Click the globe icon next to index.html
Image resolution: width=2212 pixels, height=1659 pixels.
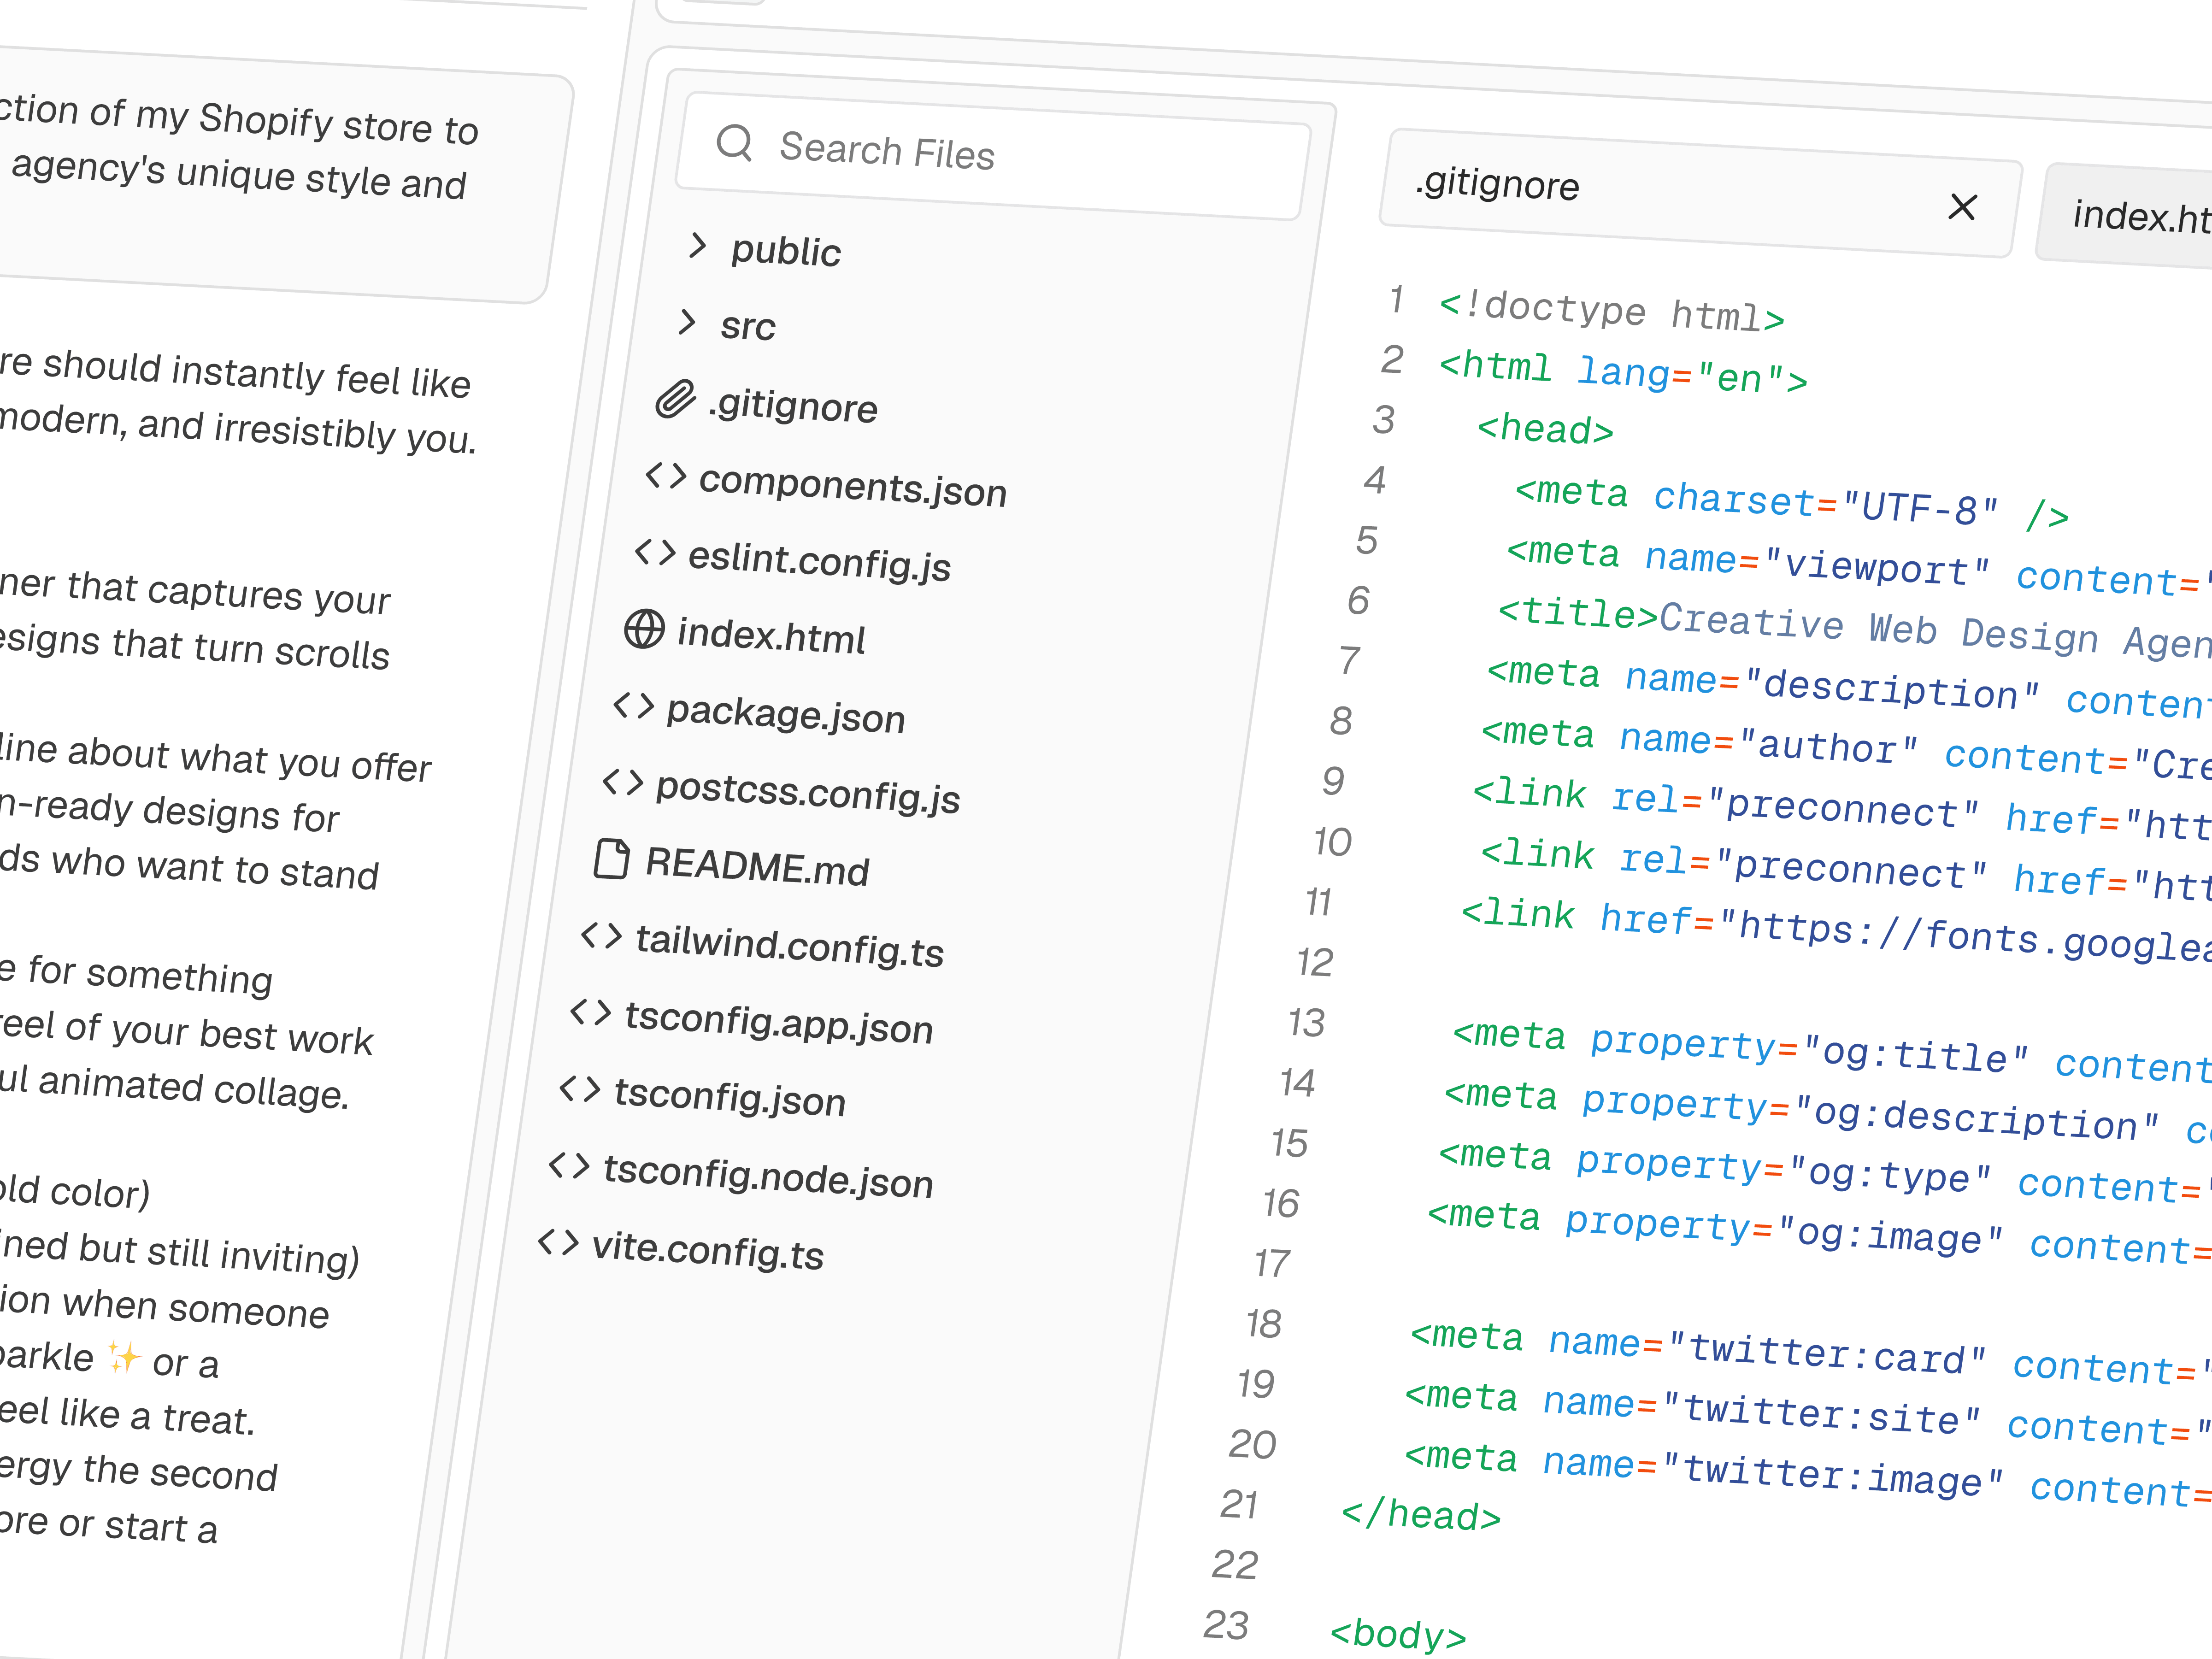[x=644, y=629]
